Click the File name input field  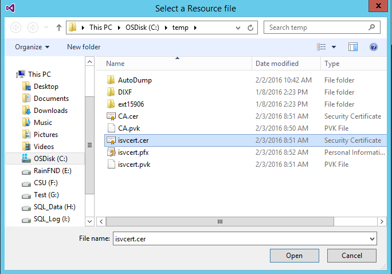click(x=241, y=238)
